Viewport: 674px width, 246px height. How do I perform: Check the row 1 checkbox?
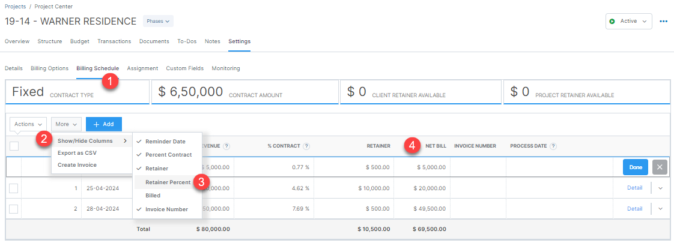pyautogui.click(x=14, y=188)
